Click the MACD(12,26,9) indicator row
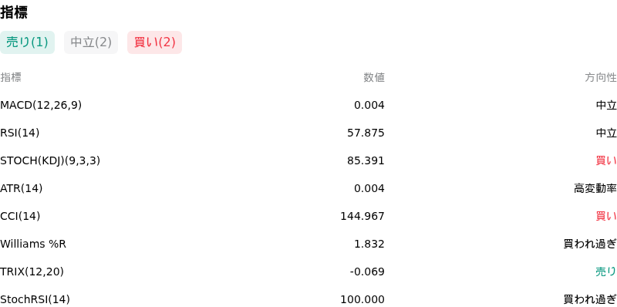This screenshot has height=307, width=617. (308, 105)
